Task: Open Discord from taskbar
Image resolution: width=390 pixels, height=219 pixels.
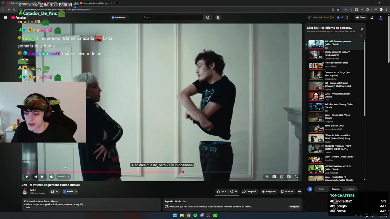Action: (202, 215)
